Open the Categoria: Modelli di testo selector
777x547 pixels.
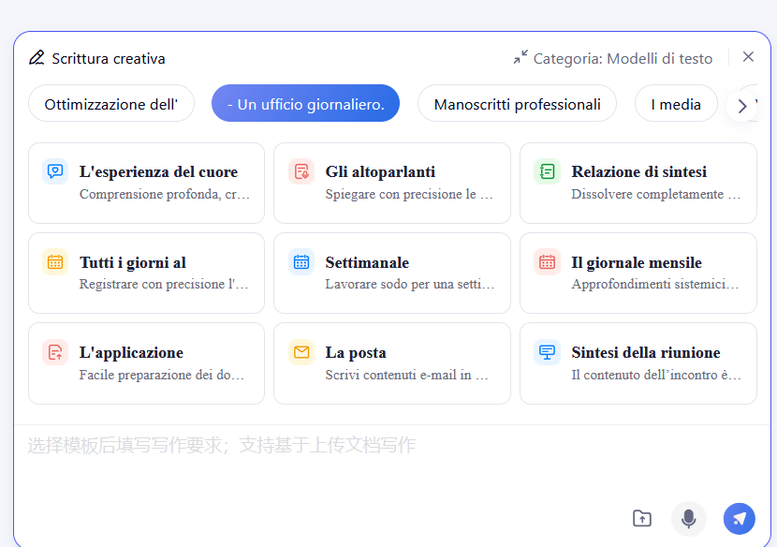[x=623, y=58]
